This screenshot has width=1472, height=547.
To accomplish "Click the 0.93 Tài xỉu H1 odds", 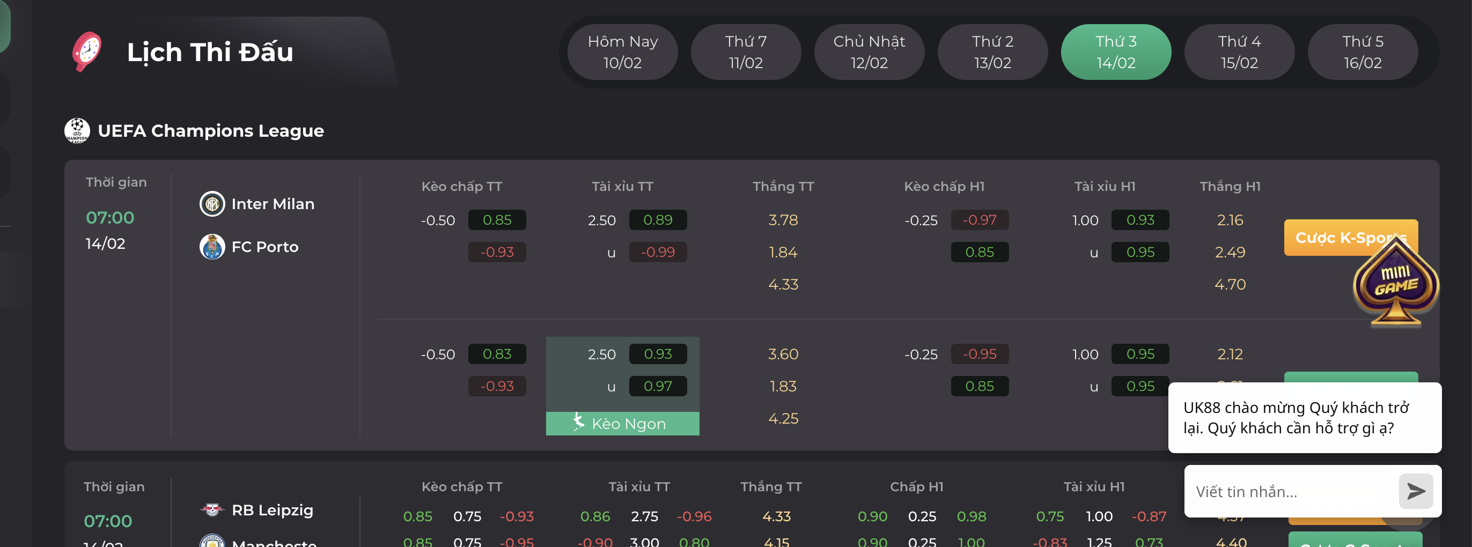I will coord(1140,220).
